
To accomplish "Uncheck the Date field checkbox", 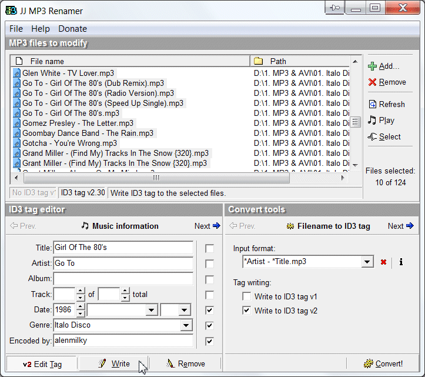I will tap(209, 311).
